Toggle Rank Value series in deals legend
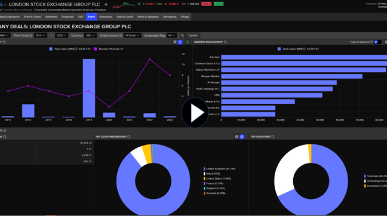Image resolution: width=387 pixels, height=217 pixels. [x=50, y=49]
